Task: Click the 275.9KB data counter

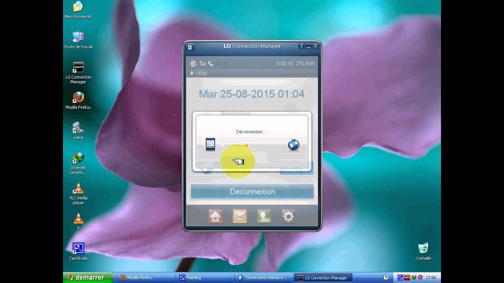Action: tap(305, 63)
